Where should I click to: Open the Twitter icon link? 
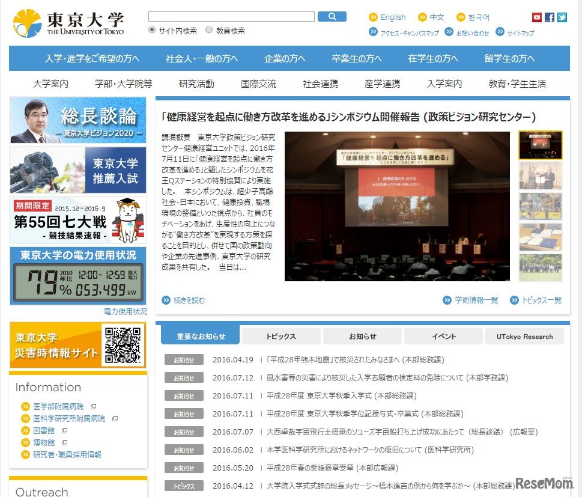tap(562, 17)
